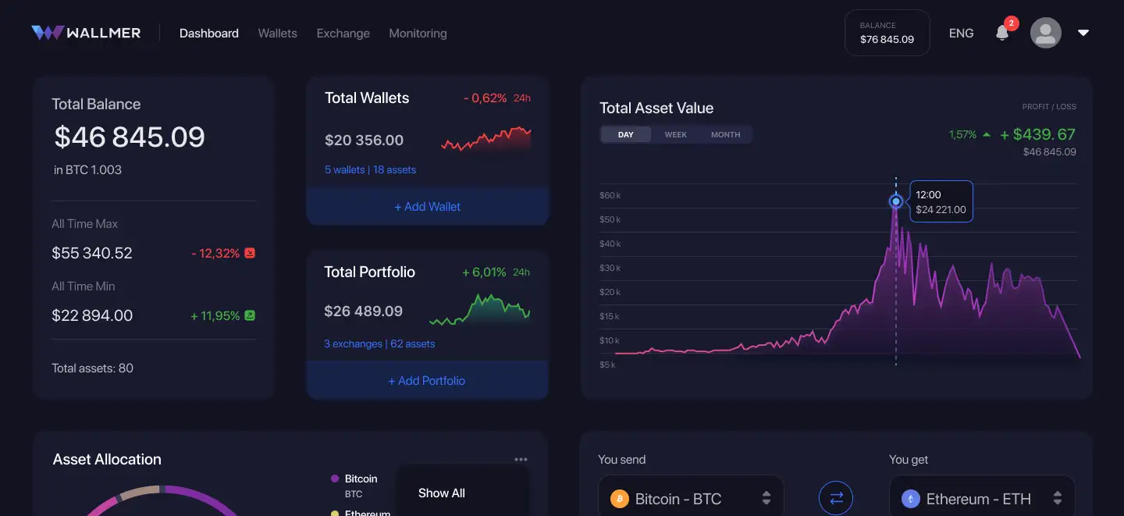The width and height of the screenshot is (1124, 516).
Task: Switch chart range to MONTH
Action: click(726, 134)
